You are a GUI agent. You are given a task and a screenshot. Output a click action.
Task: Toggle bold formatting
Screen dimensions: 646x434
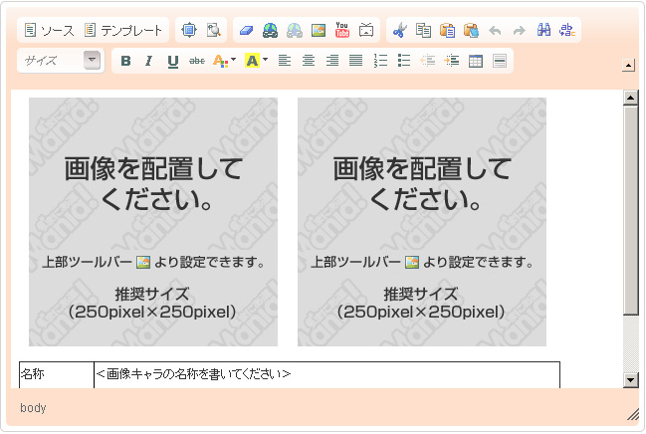125,61
